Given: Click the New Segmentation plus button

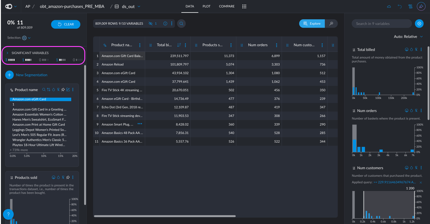Looking at the screenshot, I should click(x=9, y=75).
